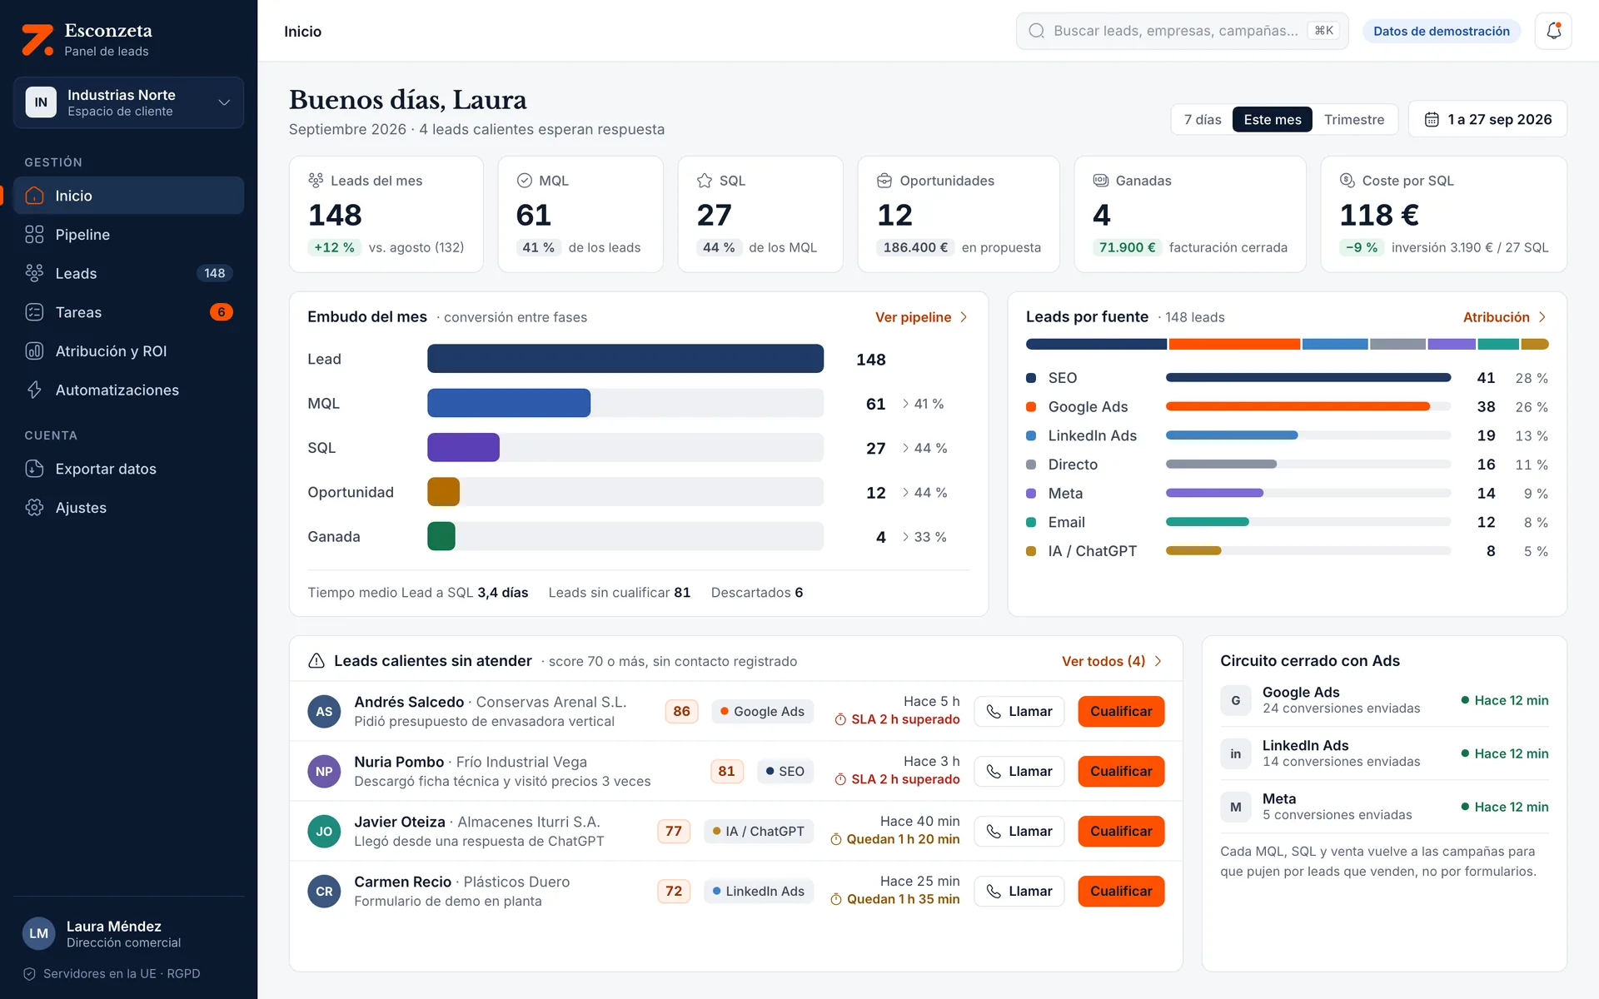Click the LinkedIn Ads source tag for Carmen Recio

(x=758, y=892)
